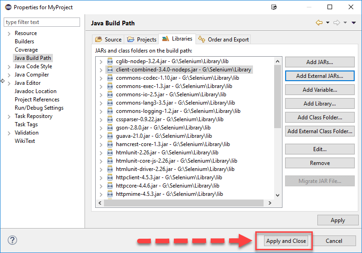Click Add External JARs button
This screenshot has height=253, width=362.
click(319, 76)
